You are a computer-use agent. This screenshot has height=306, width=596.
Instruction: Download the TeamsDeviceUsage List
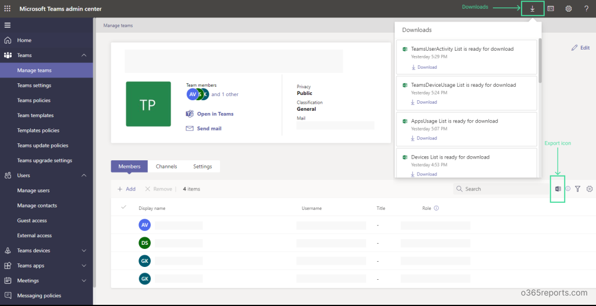424,102
